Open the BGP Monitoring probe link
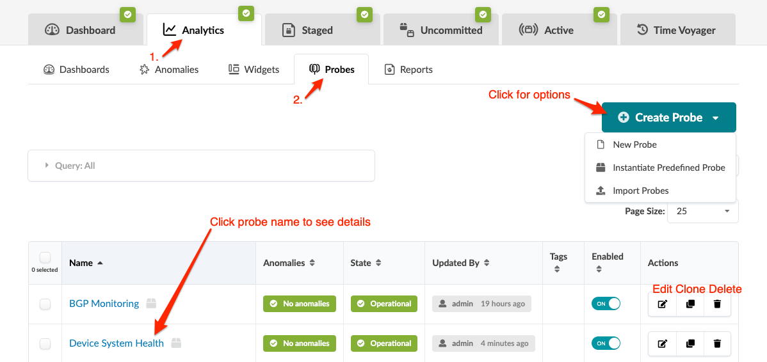 104,304
